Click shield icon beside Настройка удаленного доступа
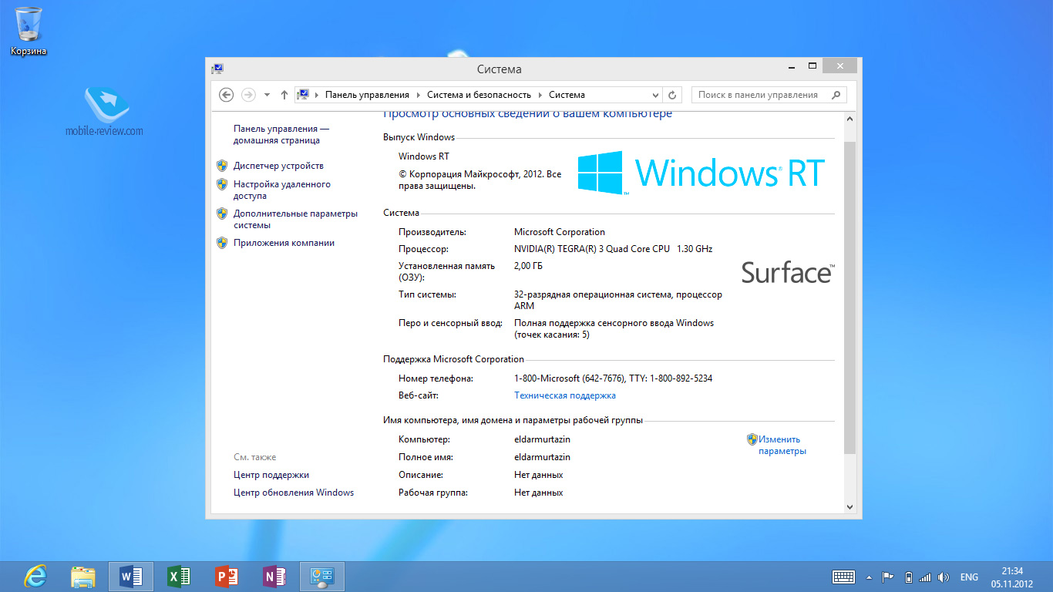1053x592 pixels. [222, 184]
